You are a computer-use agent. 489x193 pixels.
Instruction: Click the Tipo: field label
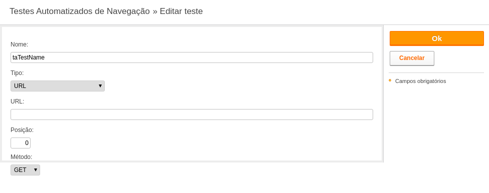tap(17, 73)
